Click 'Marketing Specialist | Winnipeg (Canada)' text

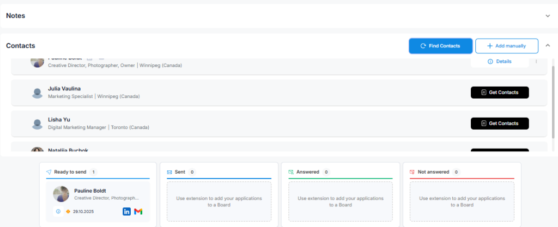tap(94, 96)
